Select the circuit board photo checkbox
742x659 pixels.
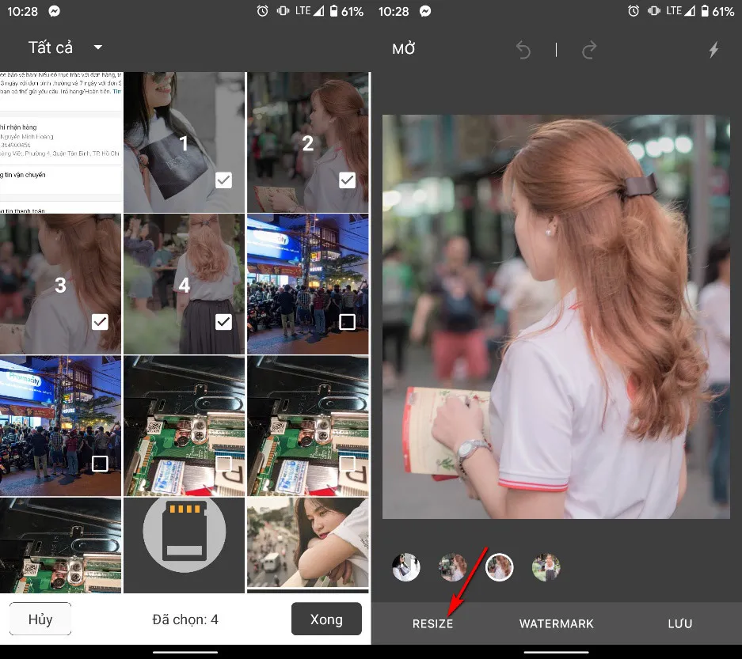pos(223,464)
